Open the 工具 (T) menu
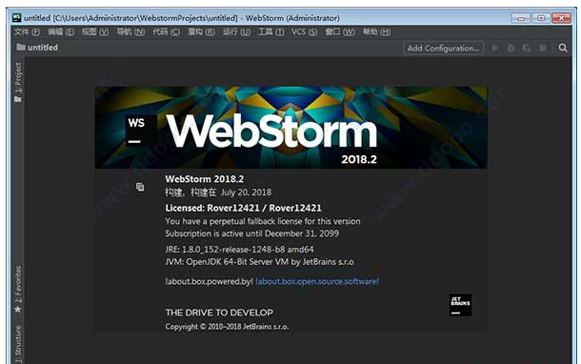The image size is (581, 364). (270, 32)
